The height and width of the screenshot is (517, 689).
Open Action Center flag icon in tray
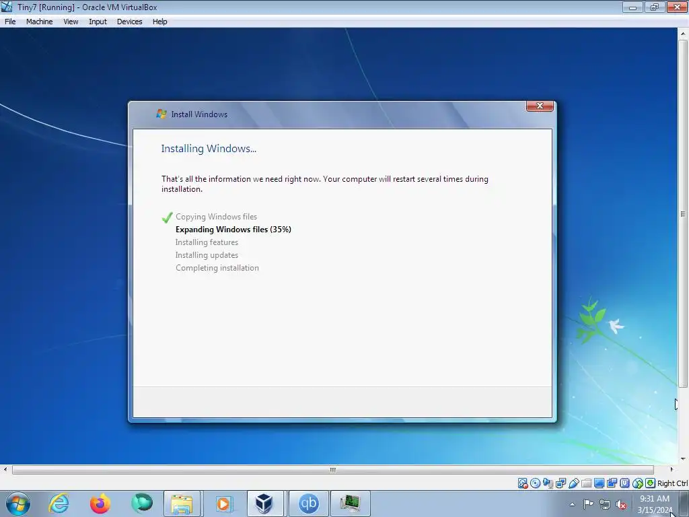pyautogui.click(x=588, y=504)
